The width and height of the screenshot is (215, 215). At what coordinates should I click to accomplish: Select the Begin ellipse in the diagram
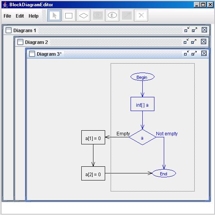(x=142, y=77)
